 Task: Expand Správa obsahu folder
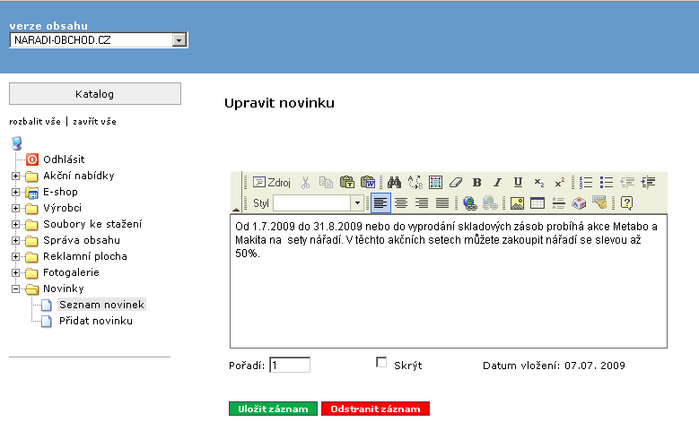click(x=15, y=240)
